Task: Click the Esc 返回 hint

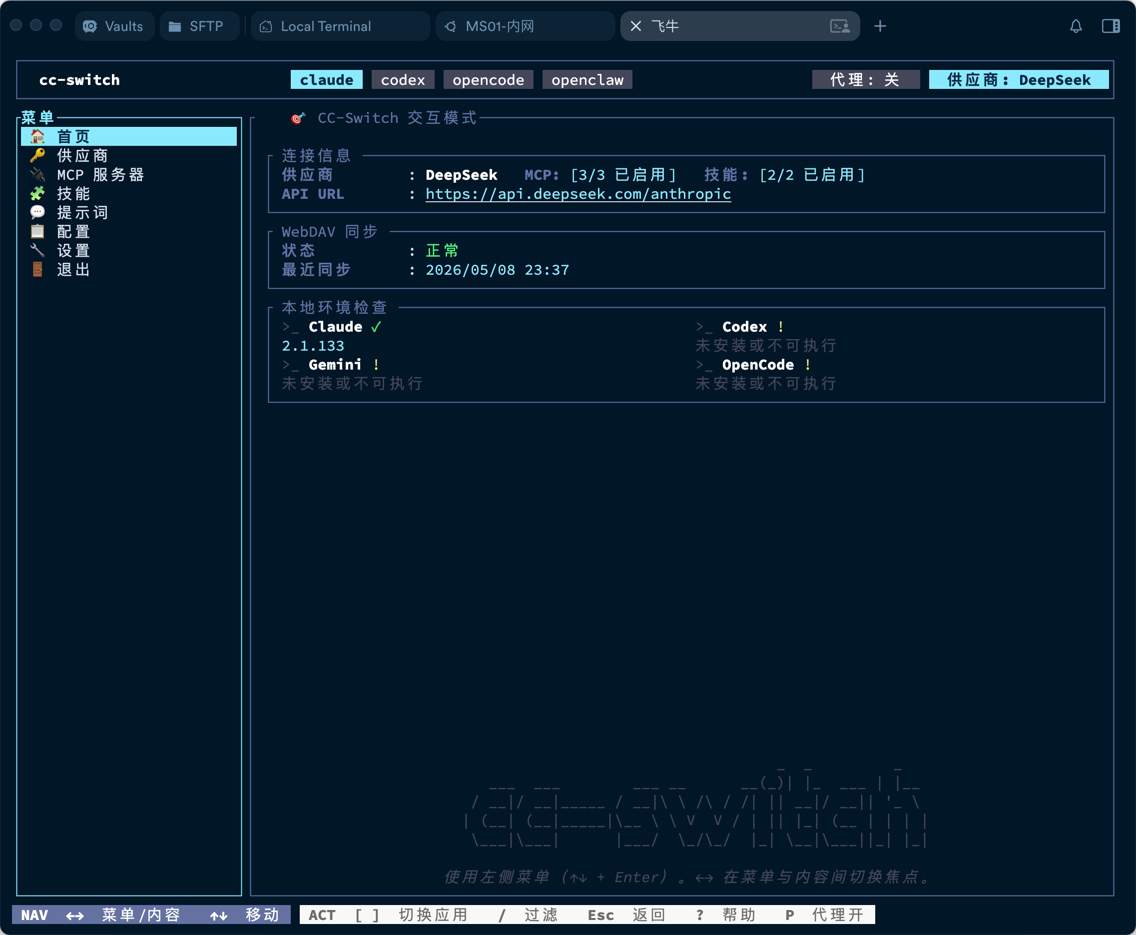Action: (626, 915)
